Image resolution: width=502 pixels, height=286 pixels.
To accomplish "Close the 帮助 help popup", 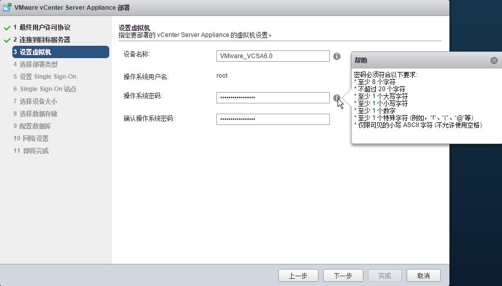I will (x=494, y=60).
